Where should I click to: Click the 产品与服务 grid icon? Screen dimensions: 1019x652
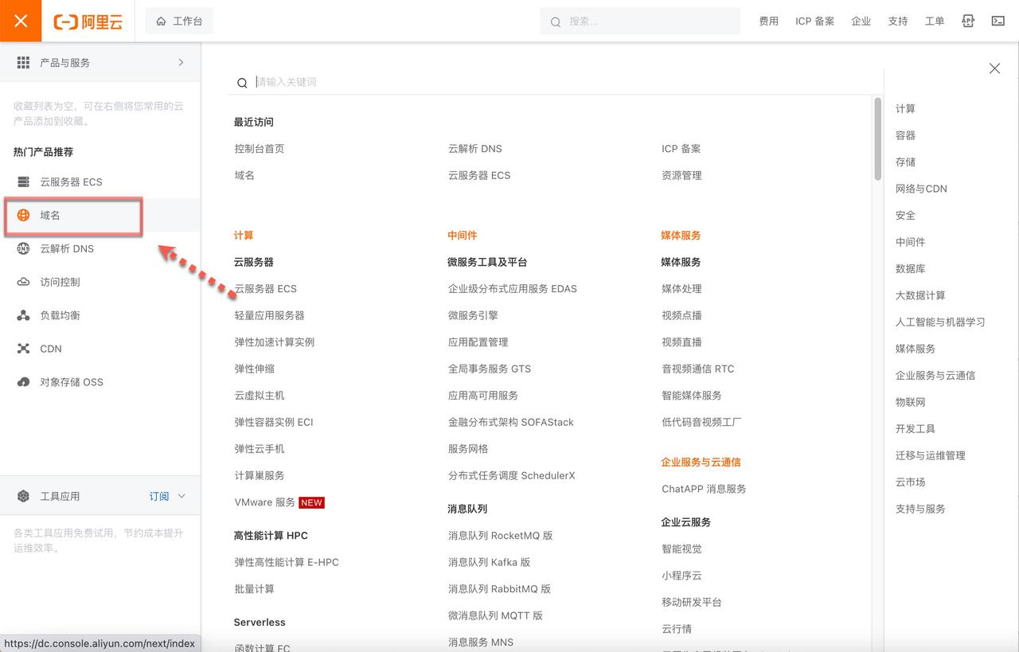(x=23, y=62)
